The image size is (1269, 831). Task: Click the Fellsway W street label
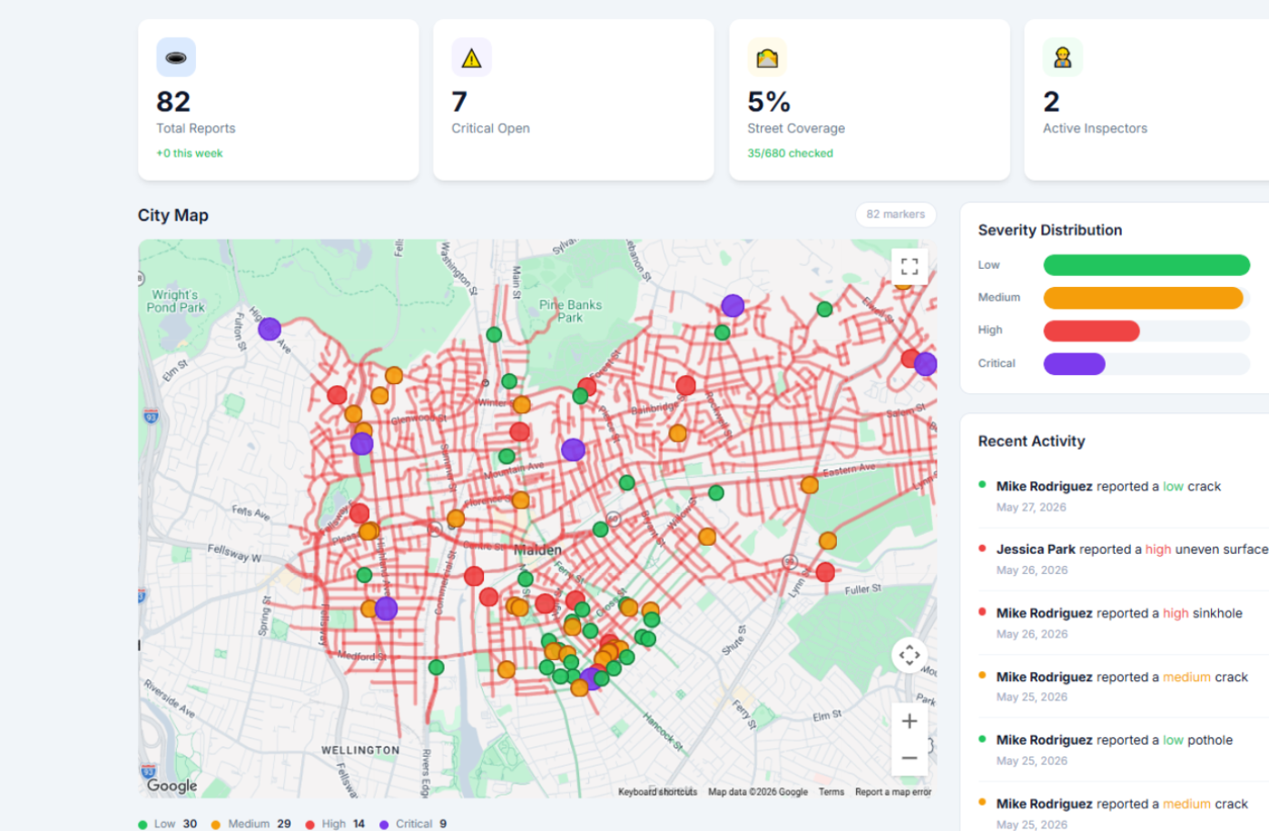[x=234, y=553]
